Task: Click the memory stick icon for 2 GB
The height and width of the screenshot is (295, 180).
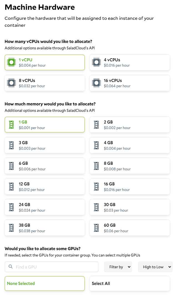Action: pos(96,125)
